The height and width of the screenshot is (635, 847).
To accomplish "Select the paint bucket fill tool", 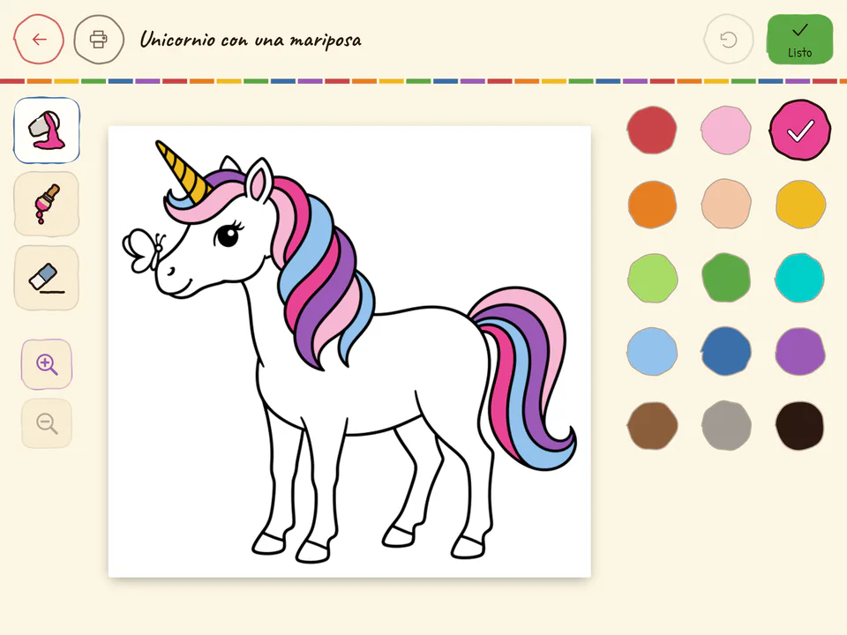I will pyautogui.click(x=47, y=131).
